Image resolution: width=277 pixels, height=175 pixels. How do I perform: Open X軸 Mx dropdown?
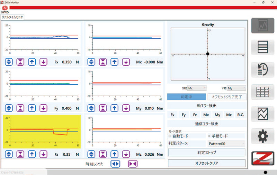197,88
